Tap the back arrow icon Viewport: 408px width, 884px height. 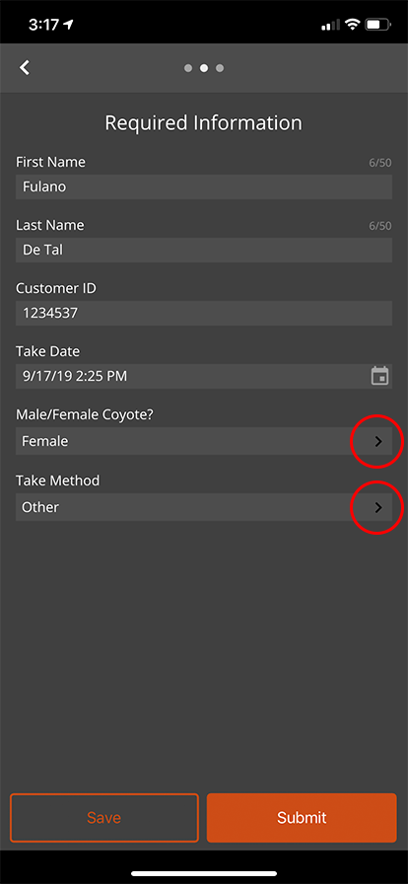point(25,68)
